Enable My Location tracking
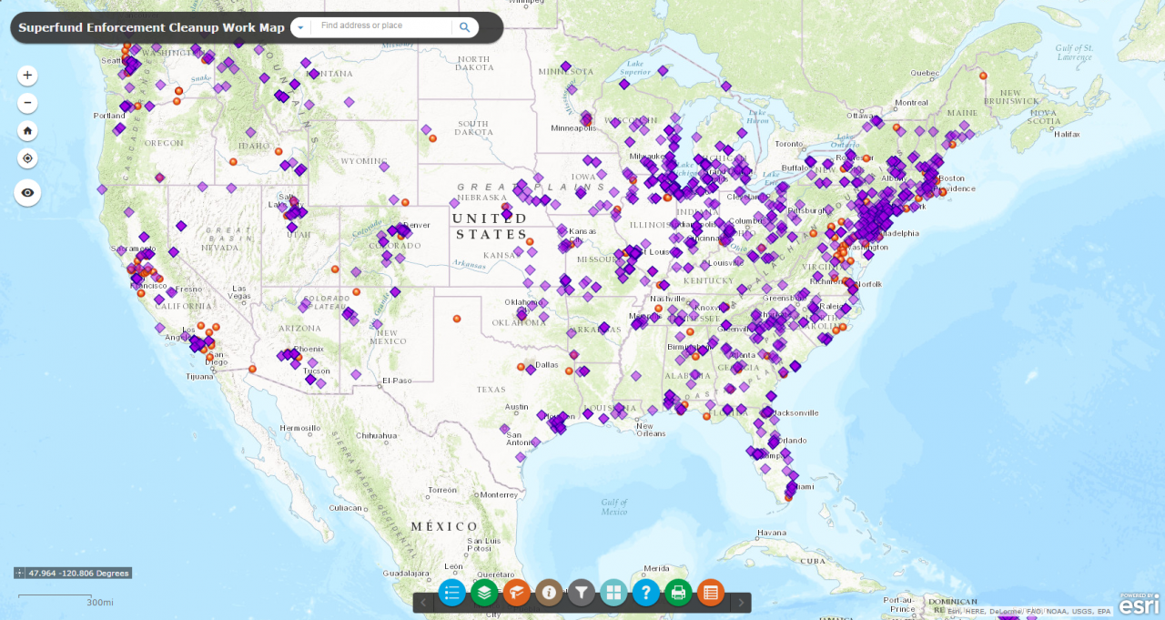This screenshot has height=620, width=1165. pyautogui.click(x=27, y=158)
